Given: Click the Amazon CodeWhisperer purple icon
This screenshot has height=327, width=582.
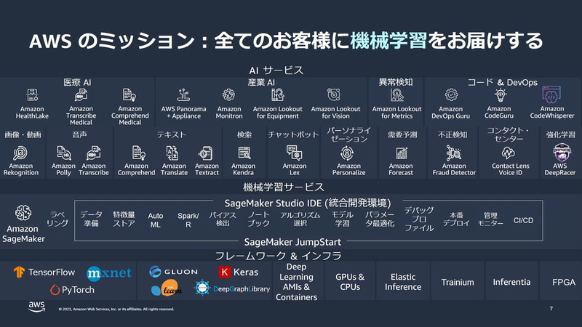Looking at the screenshot, I should [551, 94].
